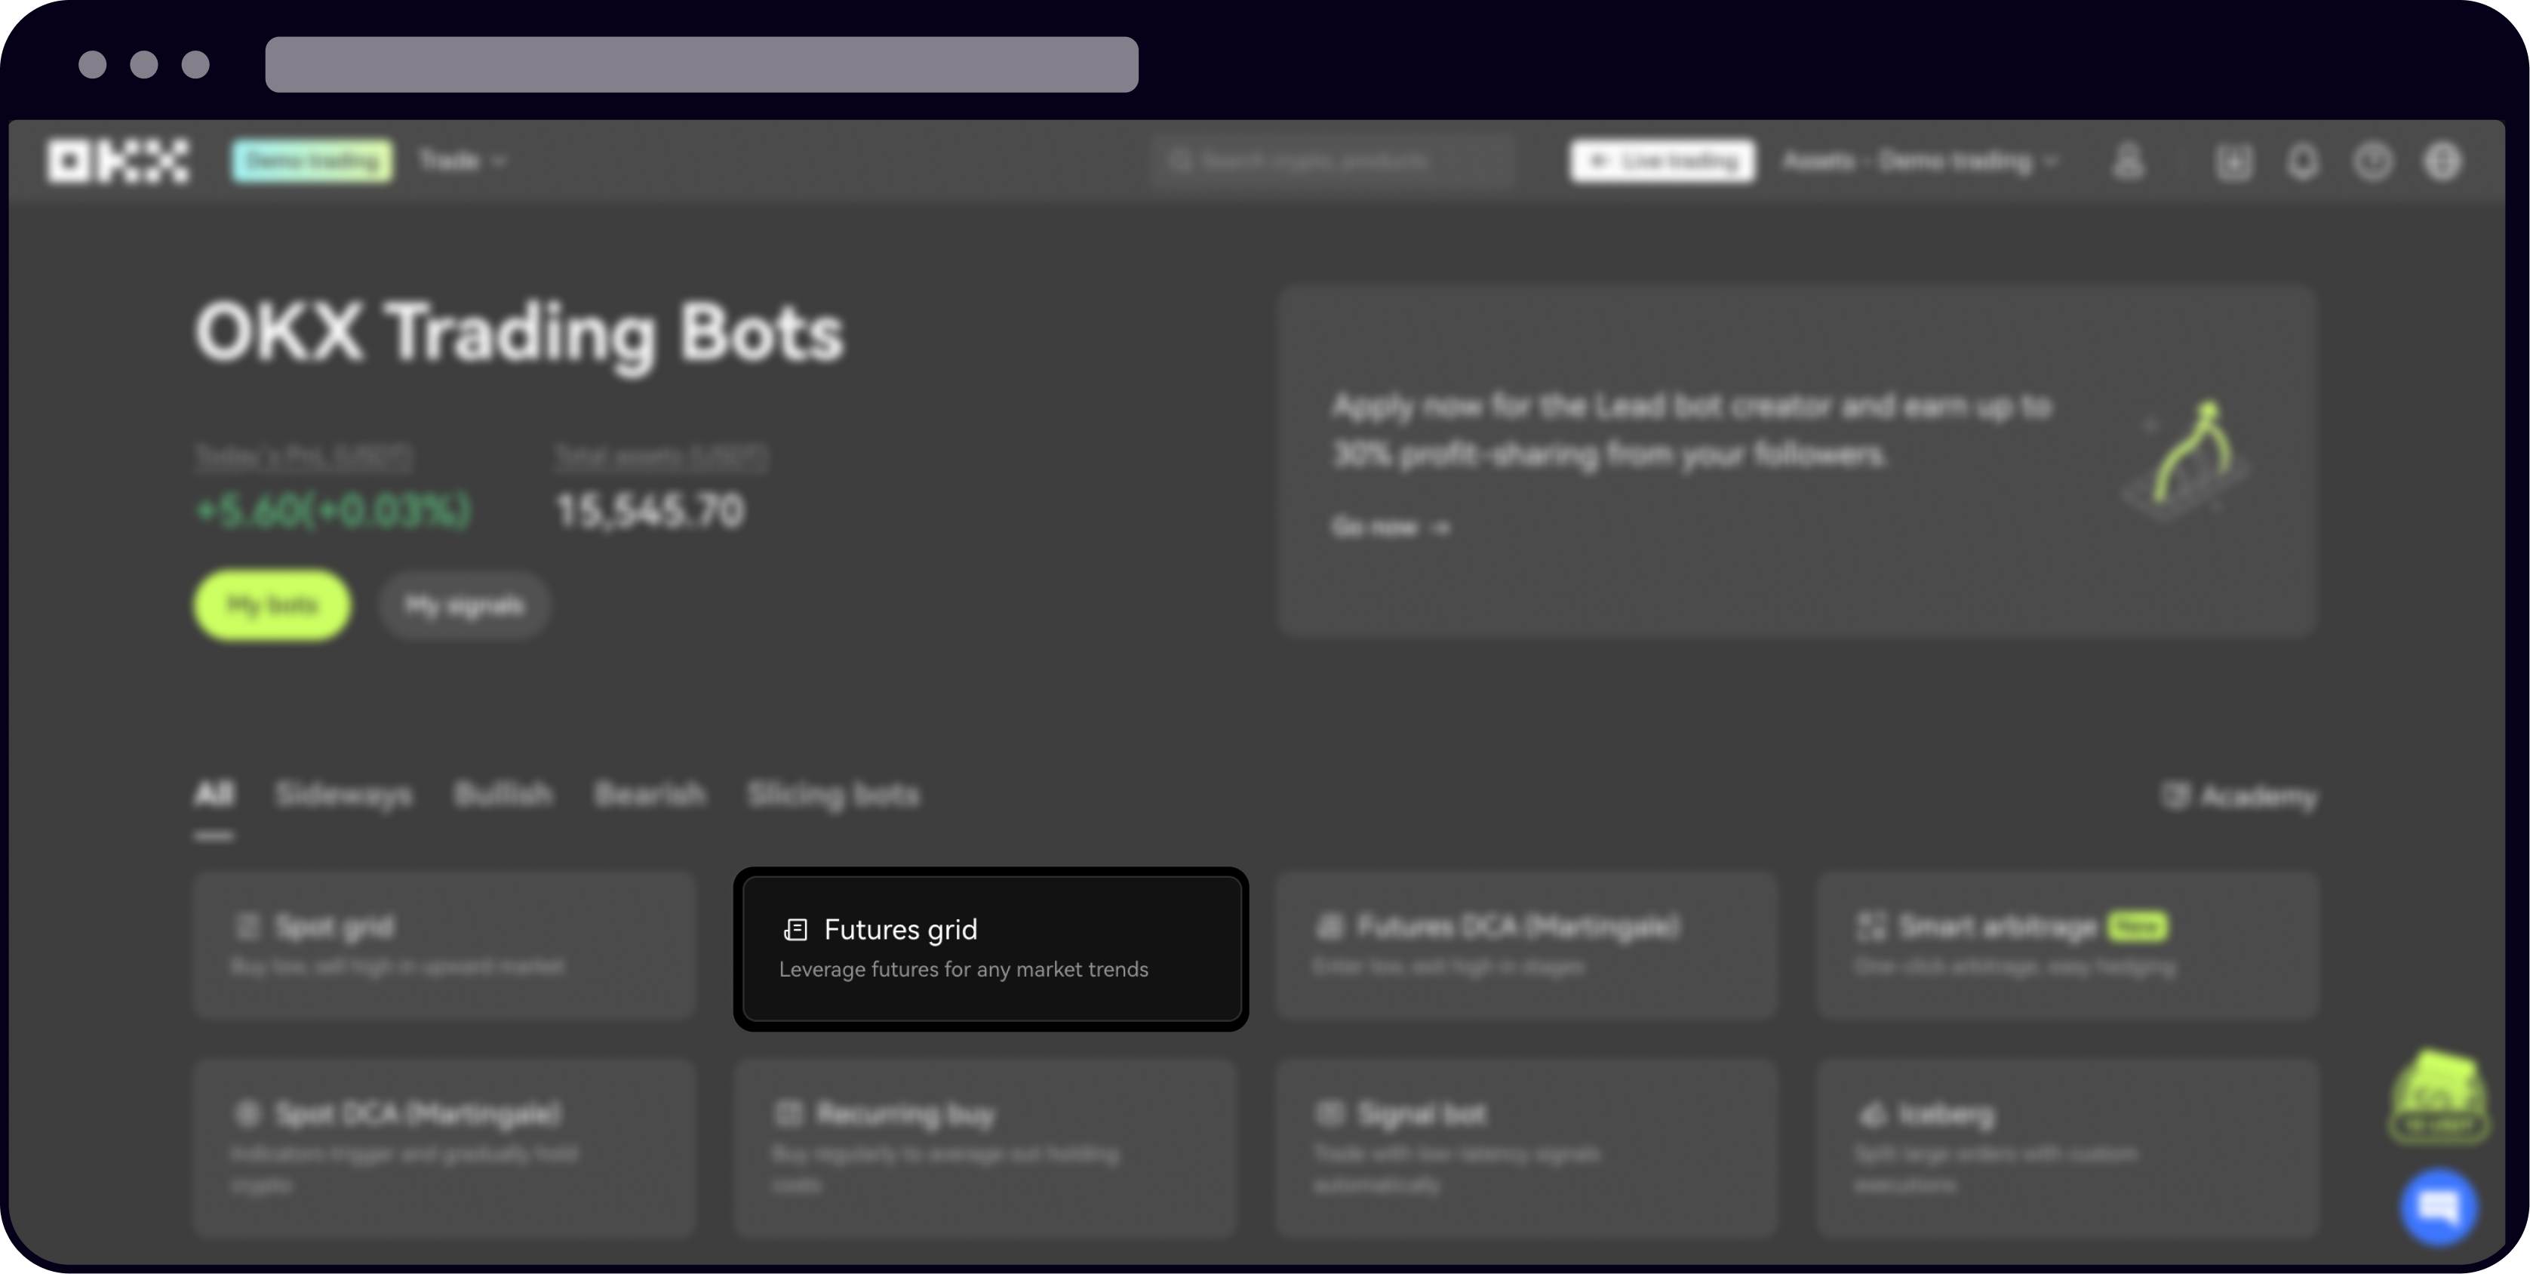Open the Futures grid card
The image size is (2530, 1274).
(x=990, y=949)
